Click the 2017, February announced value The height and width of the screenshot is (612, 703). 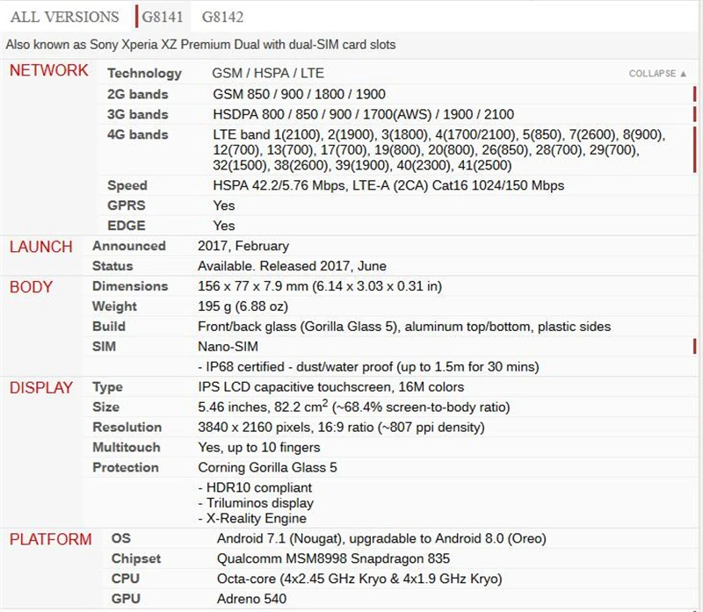click(243, 246)
